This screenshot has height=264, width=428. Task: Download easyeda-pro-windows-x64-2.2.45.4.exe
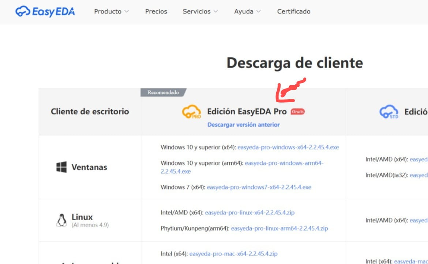(288, 148)
